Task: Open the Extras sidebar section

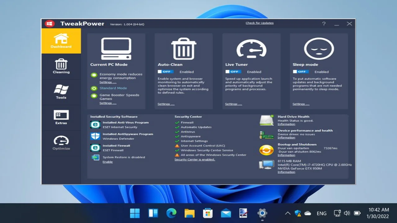Action: click(61, 117)
